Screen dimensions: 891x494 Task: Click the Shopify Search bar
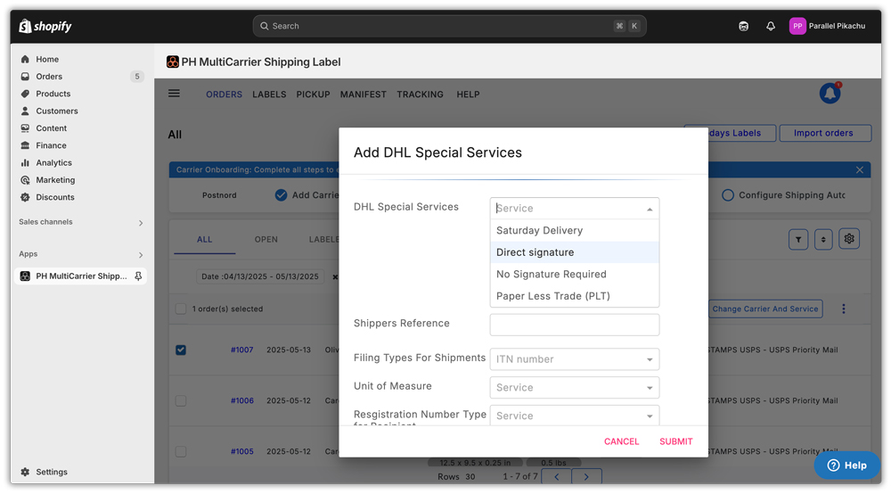click(449, 26)
